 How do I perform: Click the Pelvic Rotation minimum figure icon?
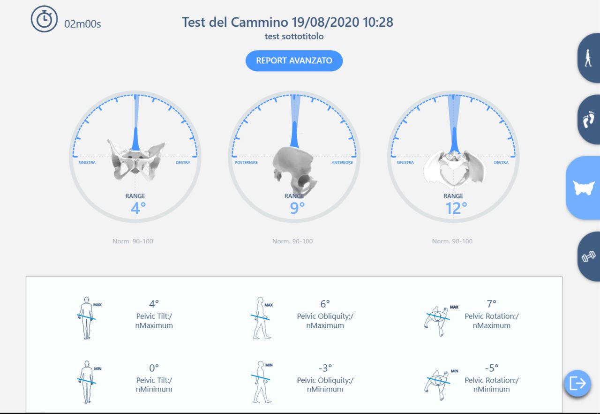[x=438, y=382]
